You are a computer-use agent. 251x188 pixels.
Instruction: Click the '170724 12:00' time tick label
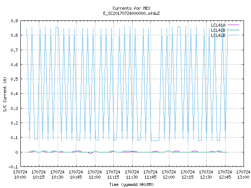click(169, 175)
